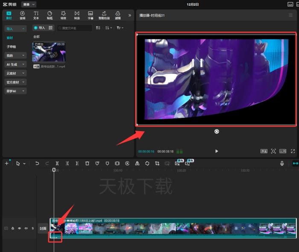Click the split clip tool in timeline toolbar
The width and height of the screenshot is (299, 252).
click(x=57, y=164)
